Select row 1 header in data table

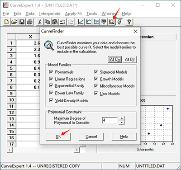11,43
